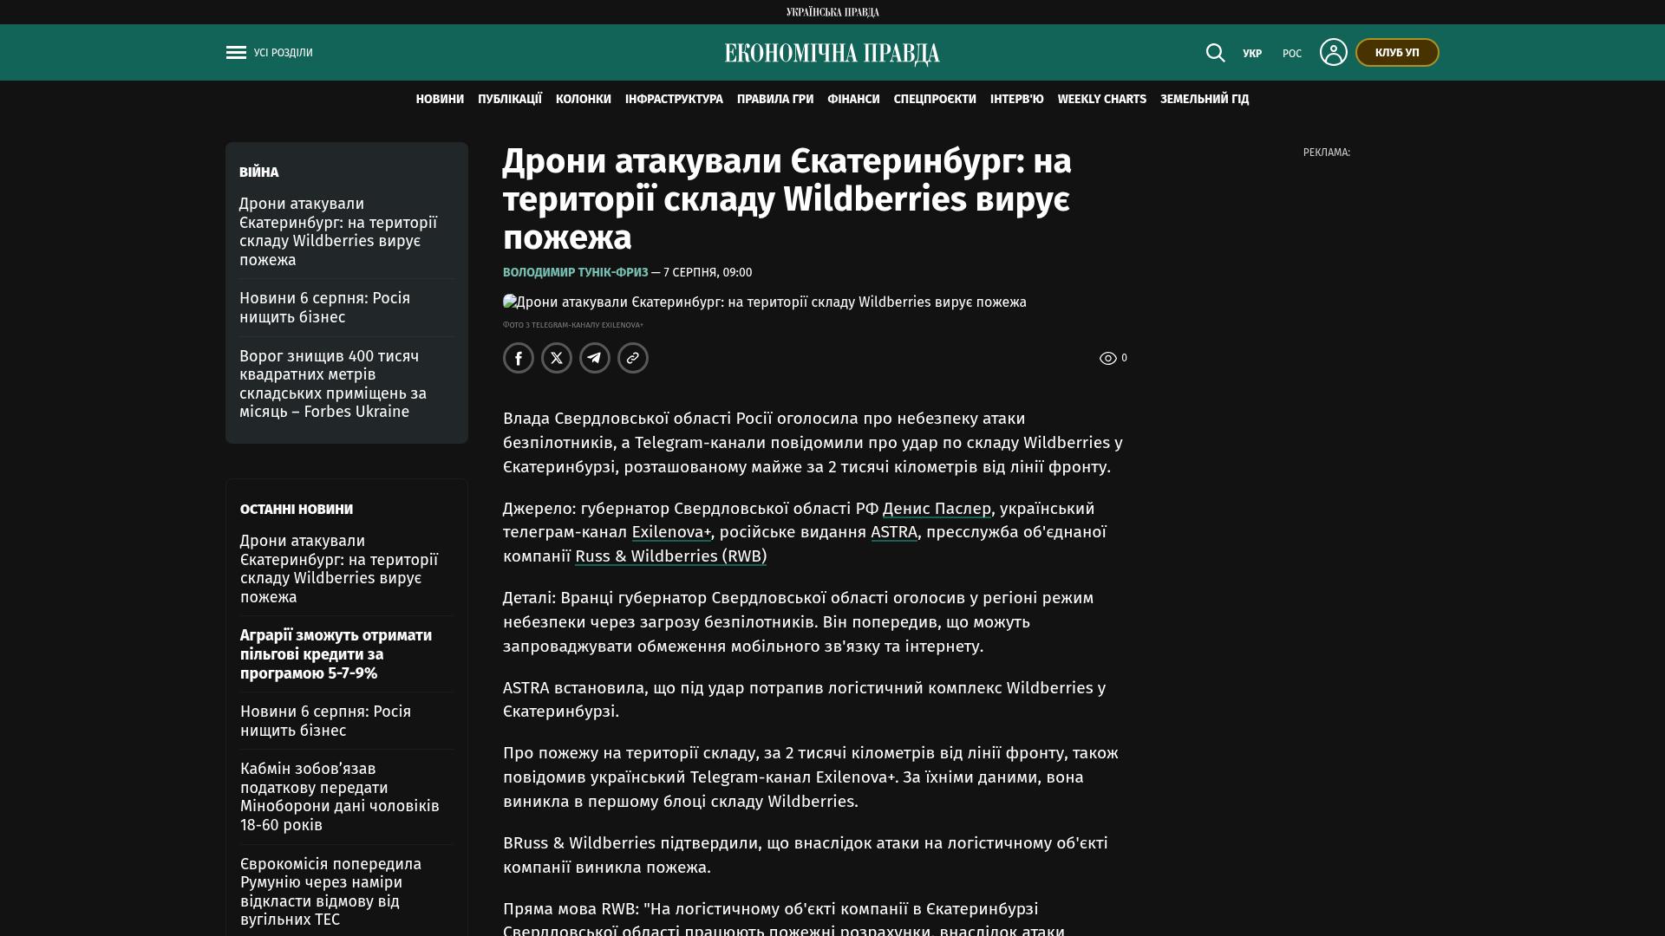
Task: Open the Клуб УП button
Action: tap(1397, 53)
